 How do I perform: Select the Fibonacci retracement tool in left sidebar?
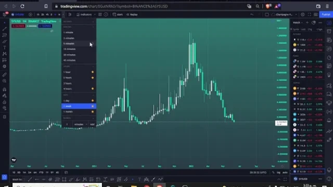pos(4,35)
